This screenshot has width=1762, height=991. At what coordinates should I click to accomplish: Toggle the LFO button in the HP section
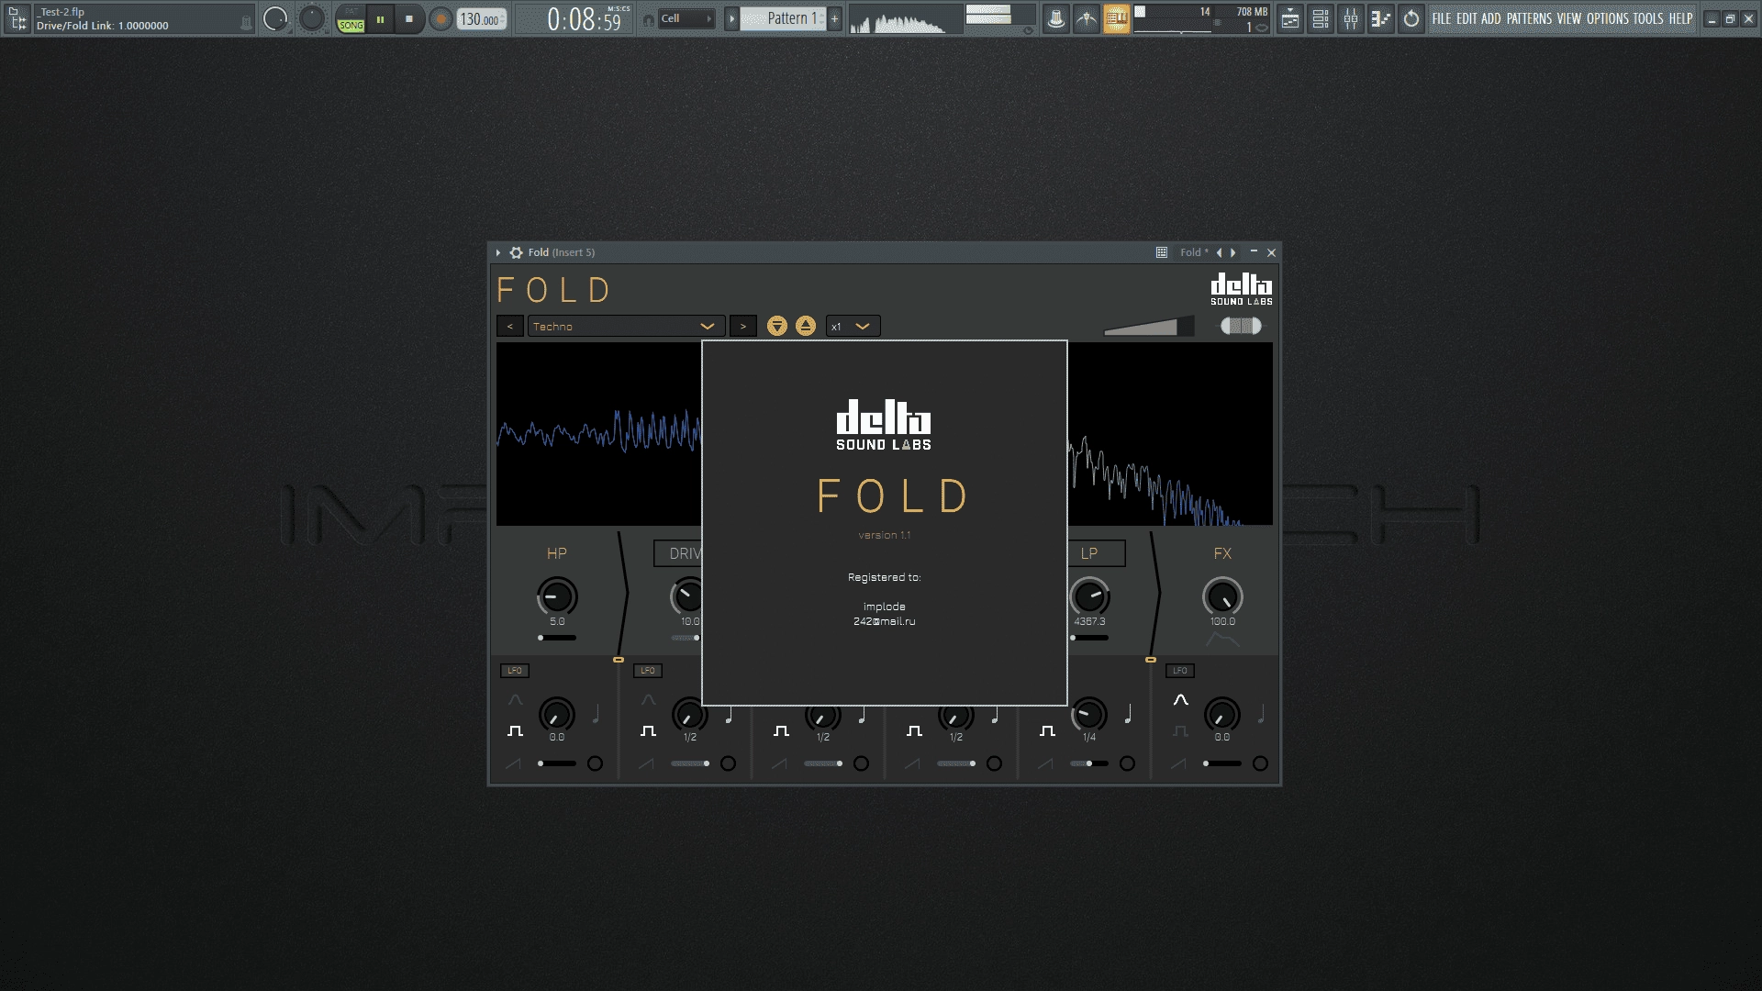(515, 671)
